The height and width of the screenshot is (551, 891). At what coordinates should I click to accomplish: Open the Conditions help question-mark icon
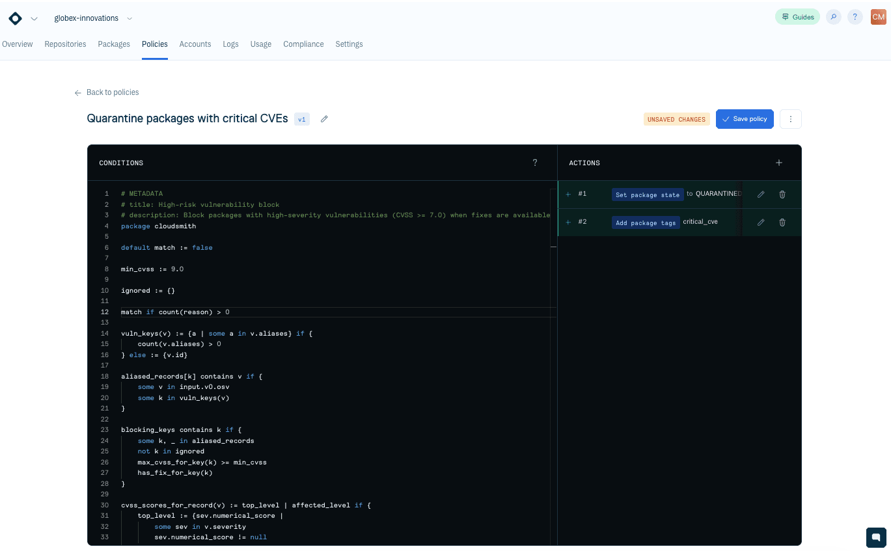[535, 163]
